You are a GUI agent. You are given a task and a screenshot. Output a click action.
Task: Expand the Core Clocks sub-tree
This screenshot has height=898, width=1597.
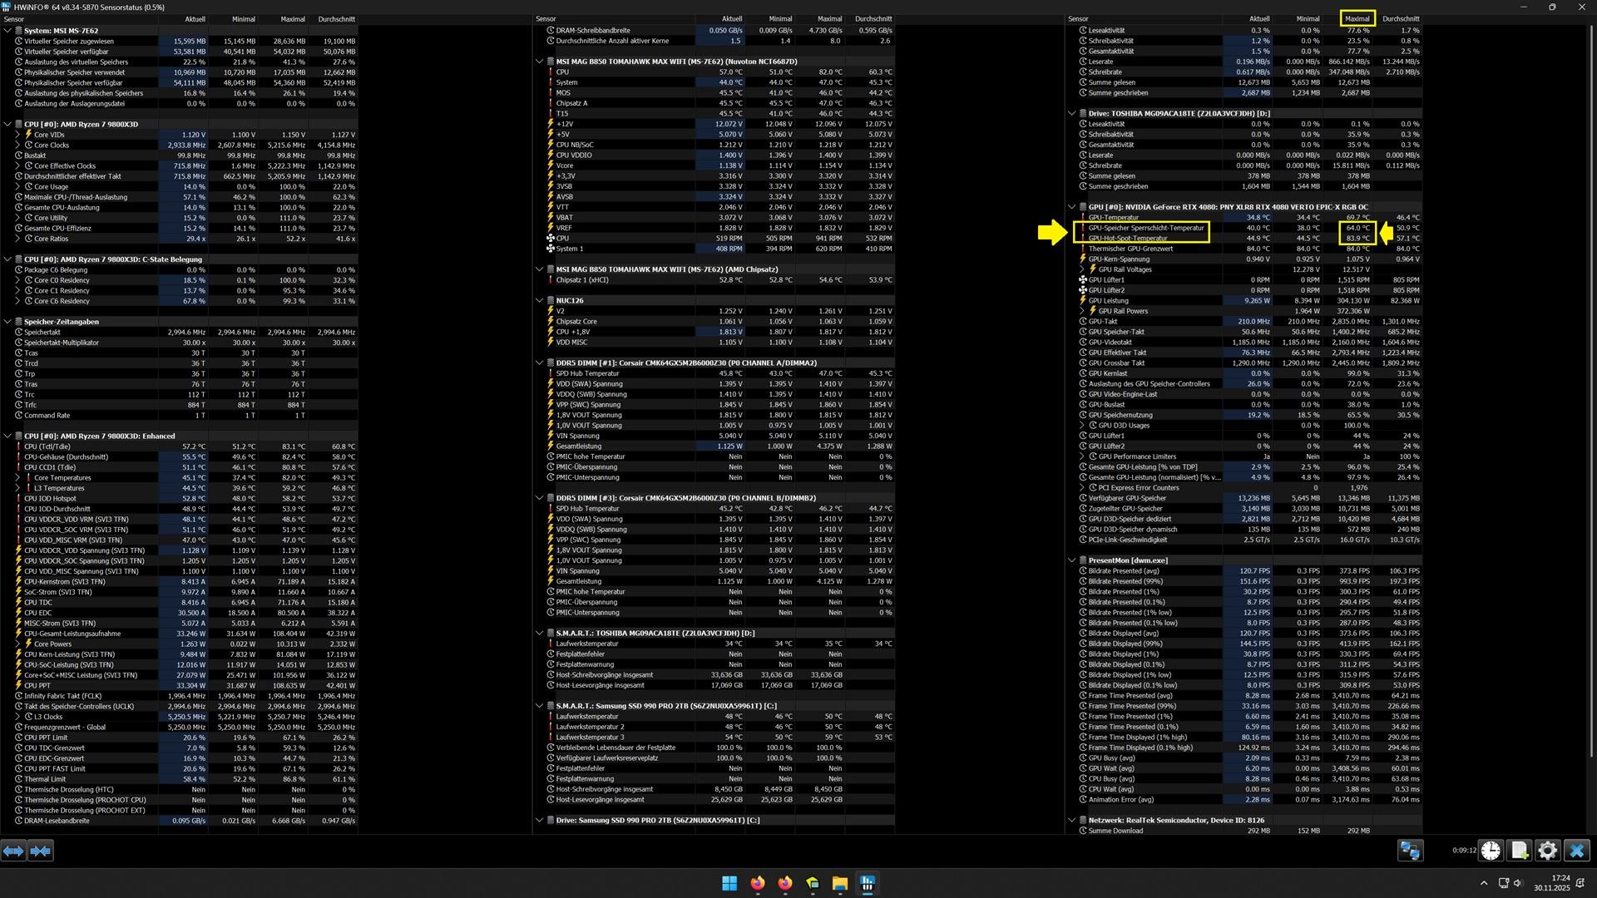pyautogui.click(x=17, y=146)
